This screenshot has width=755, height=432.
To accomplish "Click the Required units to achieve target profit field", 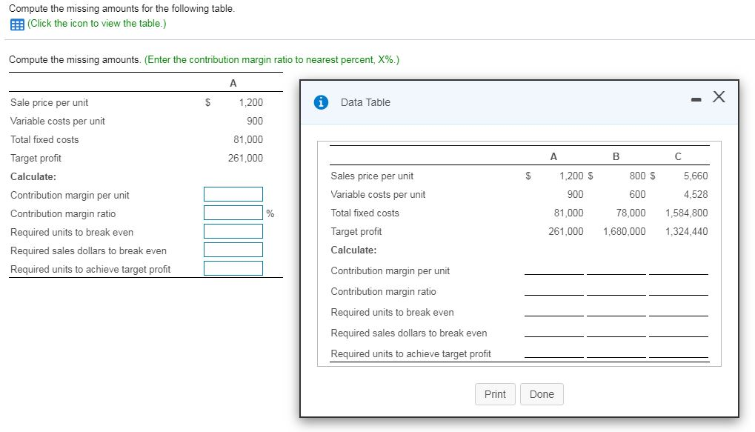I will 233,268.
